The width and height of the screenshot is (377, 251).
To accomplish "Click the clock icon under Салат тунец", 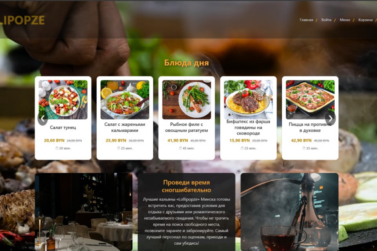I will point(57,148).
